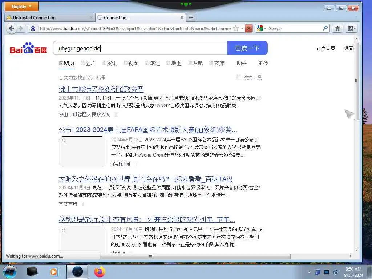372x279 pixels.
Task: Open the 助手 assistant link
Action: [242, 63]
